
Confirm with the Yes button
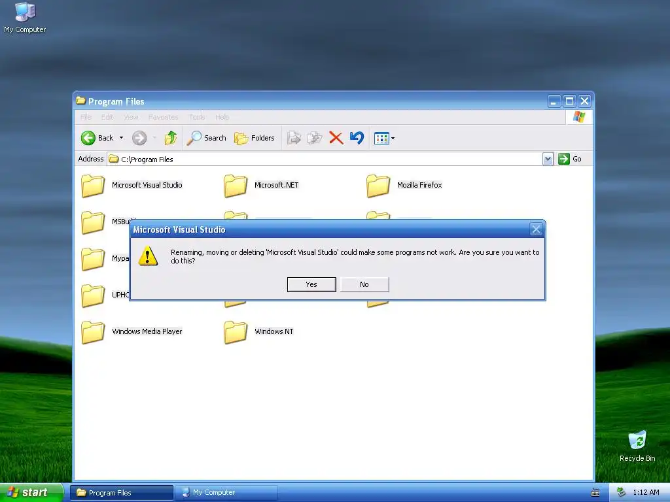[311, 284]
